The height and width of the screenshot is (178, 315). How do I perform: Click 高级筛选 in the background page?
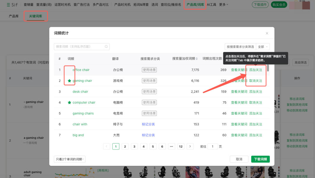pos(301,62)
